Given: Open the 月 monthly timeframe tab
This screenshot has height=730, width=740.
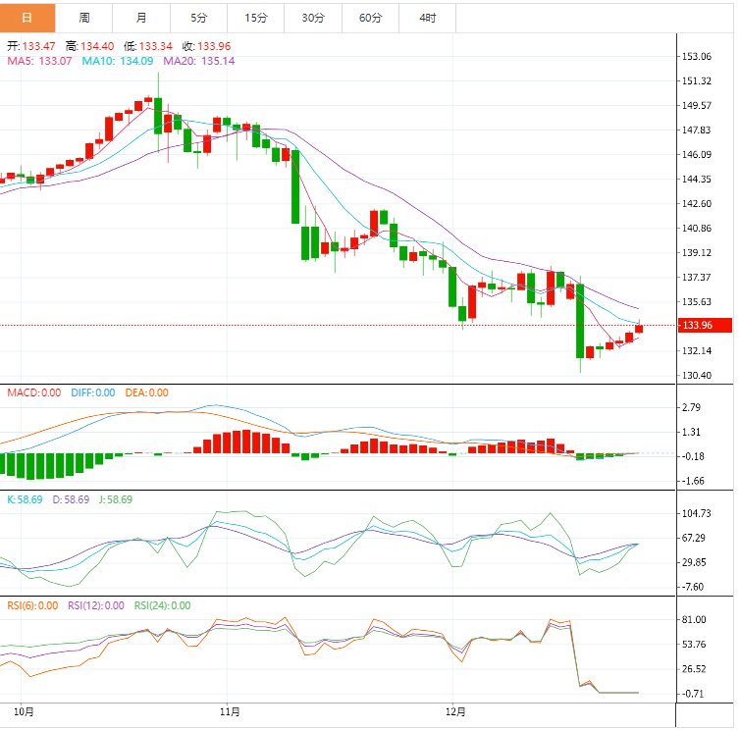Looking at the screenshot, I should point(142,18).
